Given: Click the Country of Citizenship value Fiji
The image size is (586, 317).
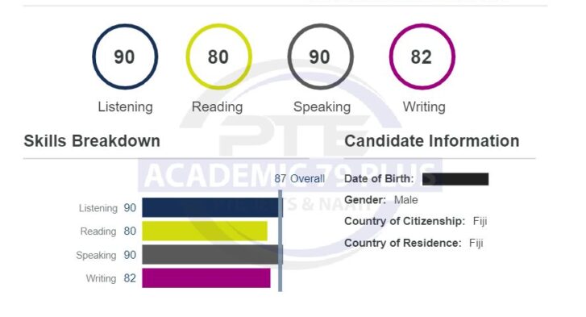Looking at the screenshot, I should (x=480, y=221).
